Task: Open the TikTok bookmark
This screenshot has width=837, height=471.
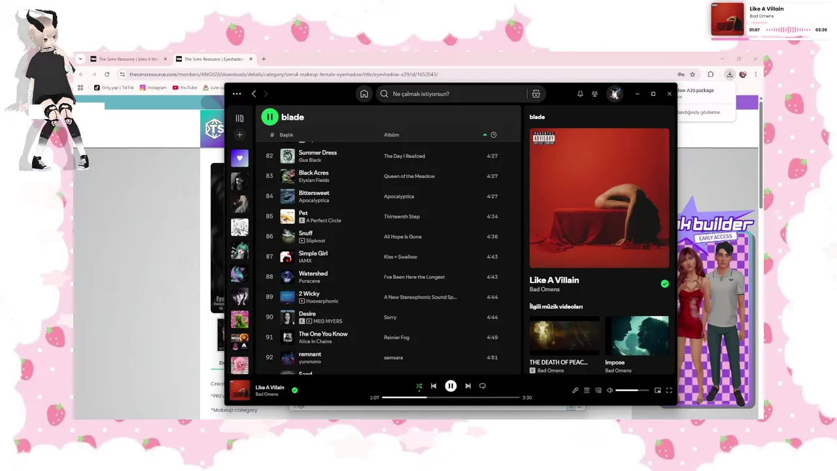Action: coord(114,87)
